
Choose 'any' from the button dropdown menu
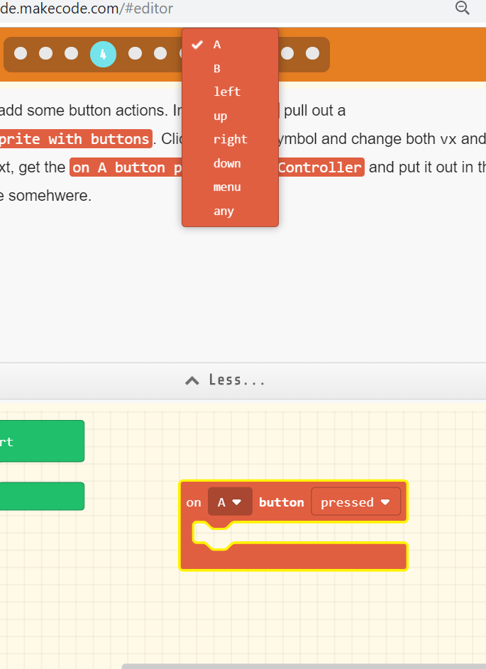point(223,211)
